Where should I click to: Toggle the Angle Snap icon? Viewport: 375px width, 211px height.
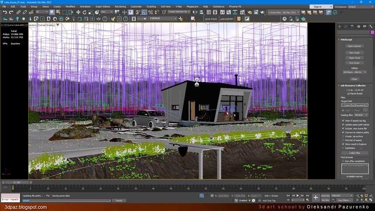[144, 12]
